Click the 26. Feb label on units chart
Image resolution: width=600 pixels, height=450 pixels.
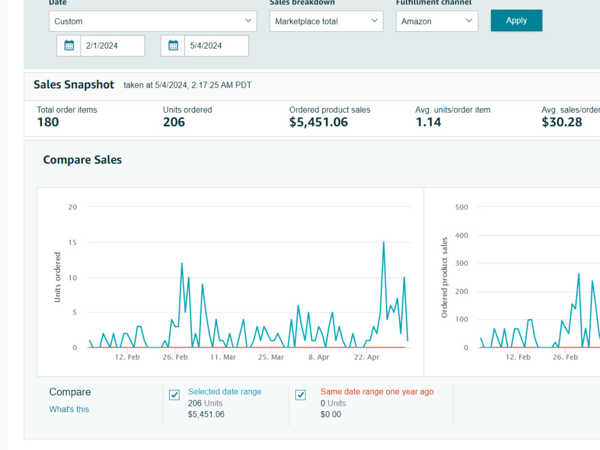(175, 357)
